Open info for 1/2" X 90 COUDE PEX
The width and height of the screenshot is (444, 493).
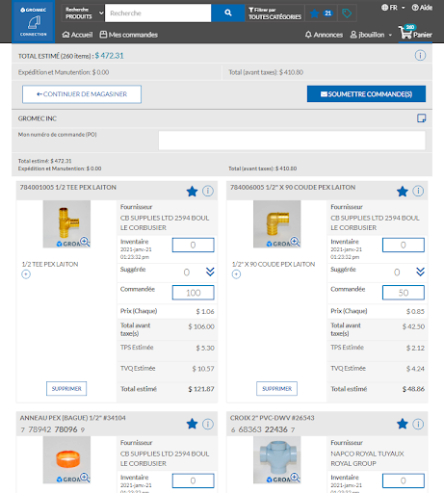418,191
